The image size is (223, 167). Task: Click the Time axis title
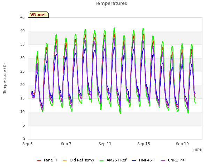[x=197, y=149]
